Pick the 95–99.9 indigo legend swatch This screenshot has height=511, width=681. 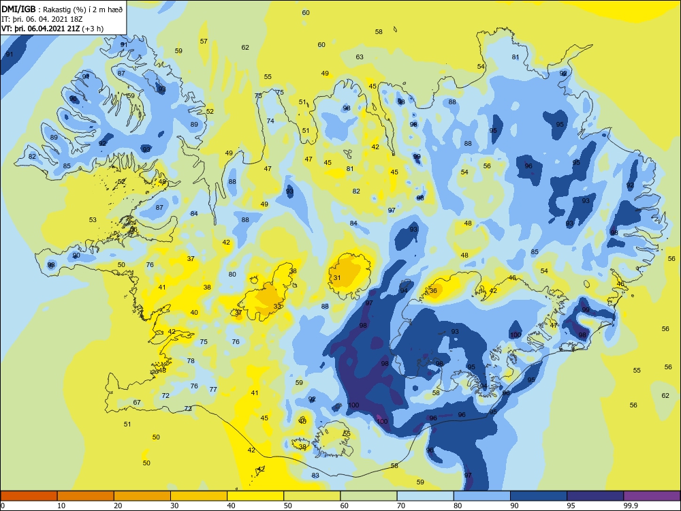pyautogui.click(x=595, y=496)
